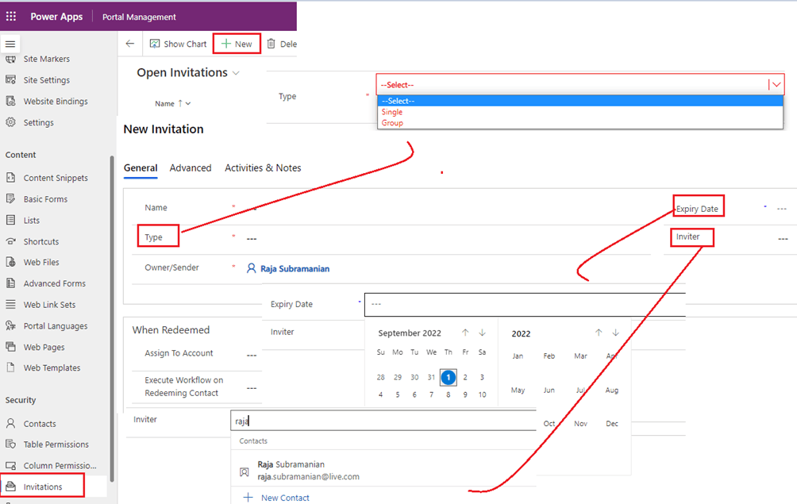797x504 pixels.
Task: Expand the Open Invitations view selector
Action: pos(236,73)
